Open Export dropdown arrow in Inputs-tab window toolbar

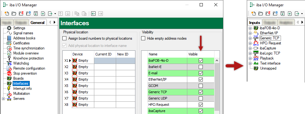click(x=302, y=14)
